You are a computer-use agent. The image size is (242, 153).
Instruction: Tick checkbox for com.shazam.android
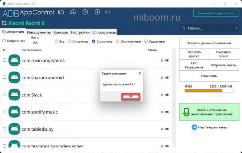click(5, 77)
